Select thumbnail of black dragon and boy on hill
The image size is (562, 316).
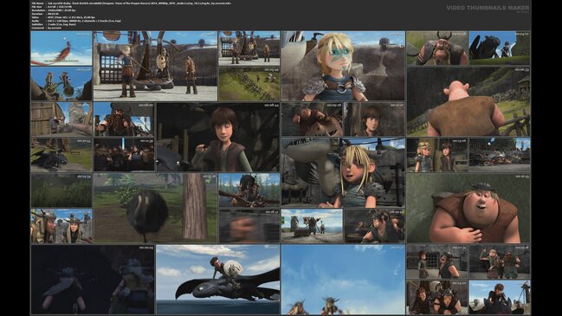point(500,48)
